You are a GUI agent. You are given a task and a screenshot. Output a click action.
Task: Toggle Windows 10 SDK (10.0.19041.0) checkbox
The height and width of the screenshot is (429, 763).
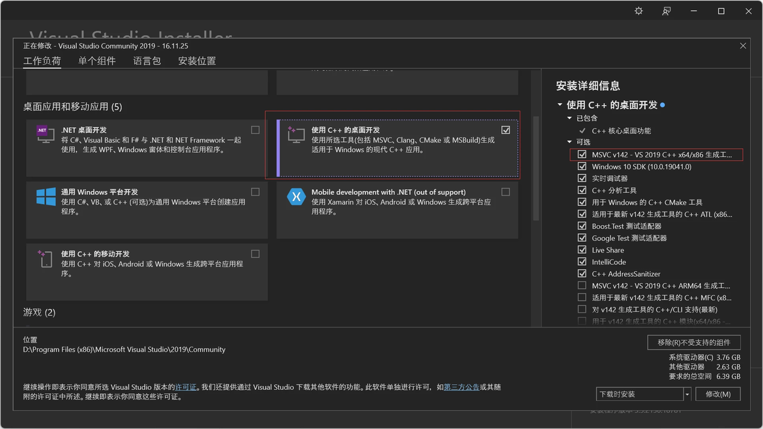[582, 166]
